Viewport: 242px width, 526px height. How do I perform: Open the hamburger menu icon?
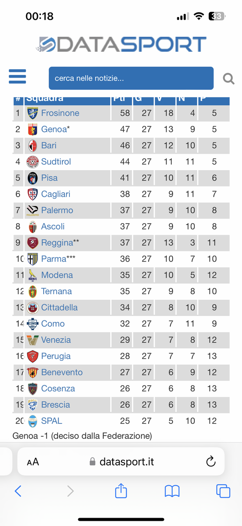17,76
